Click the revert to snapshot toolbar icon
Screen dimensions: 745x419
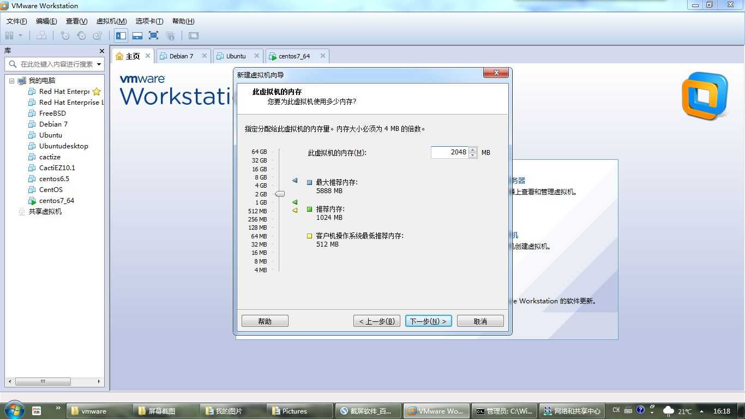[81, 35]
